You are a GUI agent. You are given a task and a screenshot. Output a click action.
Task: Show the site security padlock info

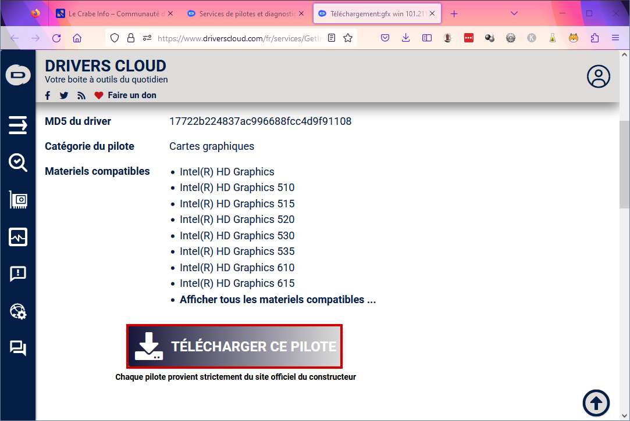point(130,38)
